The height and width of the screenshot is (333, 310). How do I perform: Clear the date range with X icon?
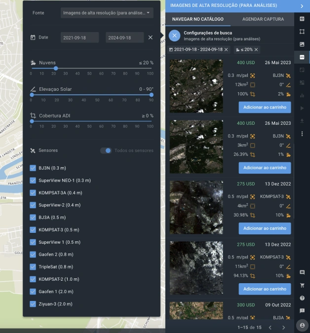(151, 37)
